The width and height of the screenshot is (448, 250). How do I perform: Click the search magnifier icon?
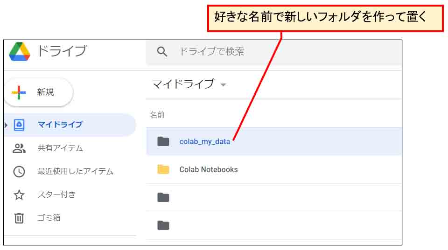162,52
